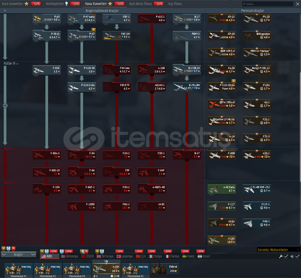Image resolution: width=301 pixels, height=278 pixels.
Task: Click the locked F-100D jet card
Action: pyautogui.click(x=82, y=206)
